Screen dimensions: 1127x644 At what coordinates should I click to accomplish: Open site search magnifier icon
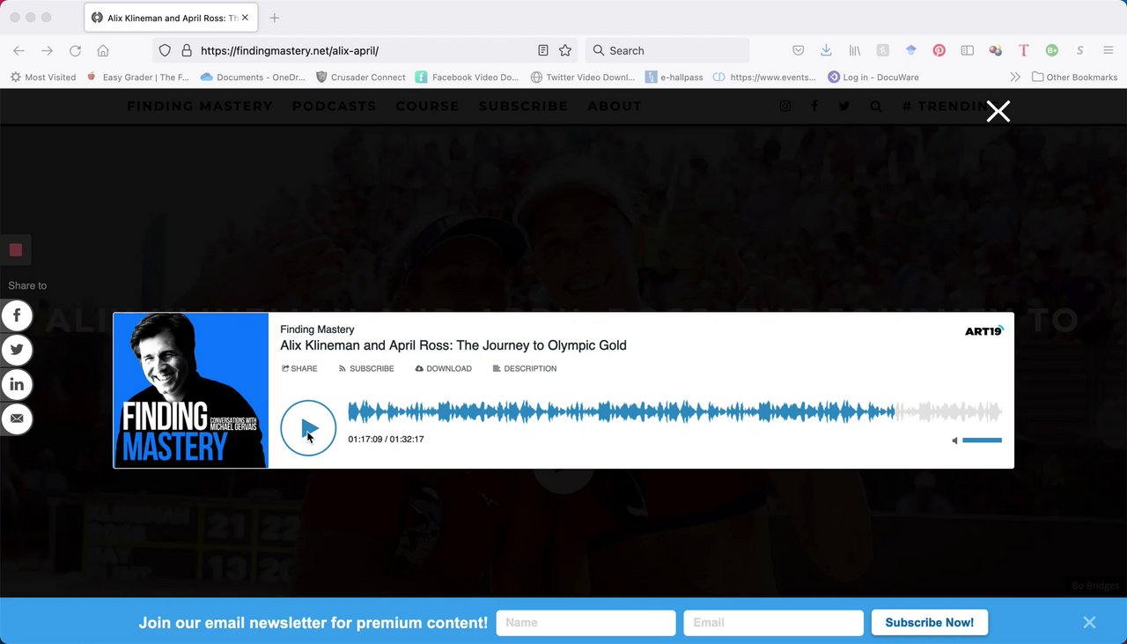click(x=876, y=106)
